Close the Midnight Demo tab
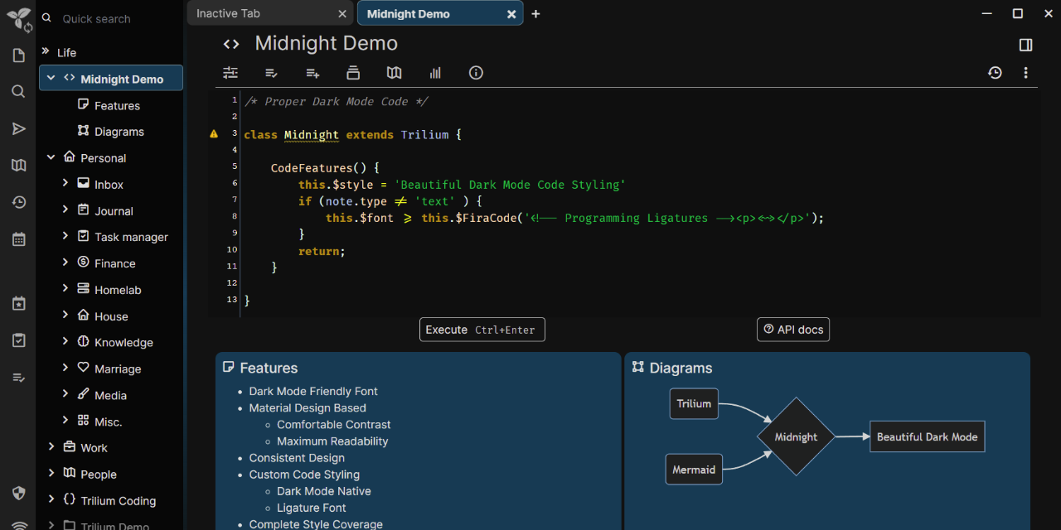Image resolution: width=1061 pixels, height=530 pixels. [x=511, y=14]
